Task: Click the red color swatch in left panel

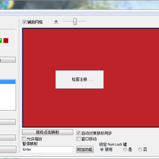Action: (6, 41)
